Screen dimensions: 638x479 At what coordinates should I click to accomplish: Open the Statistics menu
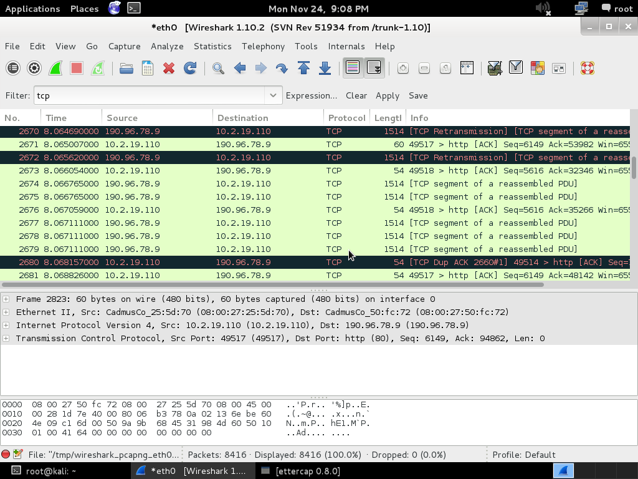212,46
